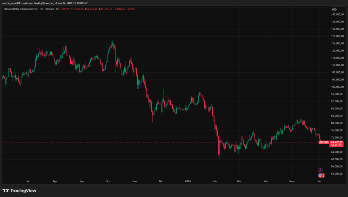348x197 pixels.
Task: Click the current price label 69.477,31
Action: click(336, 142)
